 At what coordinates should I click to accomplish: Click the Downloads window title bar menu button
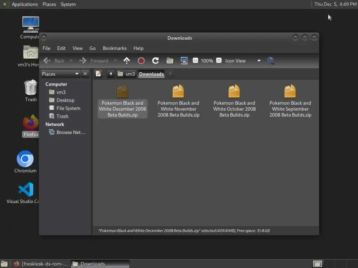click(44, 37)
